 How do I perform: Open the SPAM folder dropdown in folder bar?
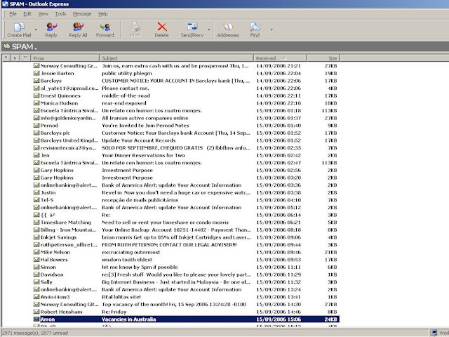(x=36, y=48)
